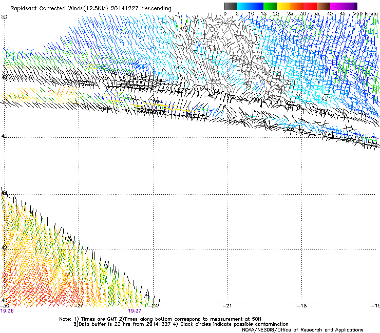Viewport: 380px width, 333px height.
Task: Click the legend label '10'
Action: point(251,14)
